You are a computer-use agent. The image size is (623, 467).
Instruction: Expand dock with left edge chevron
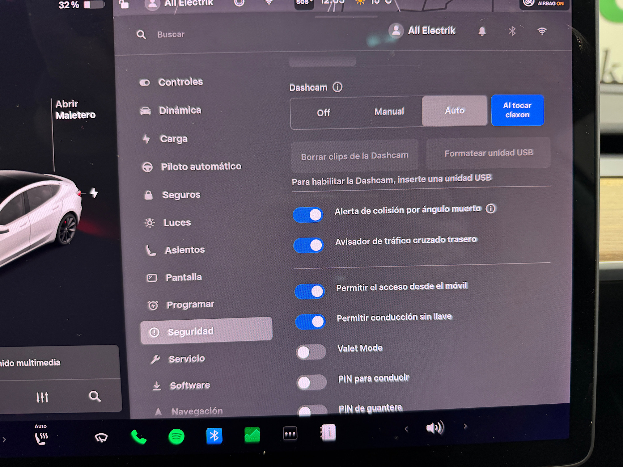[4, 439]
